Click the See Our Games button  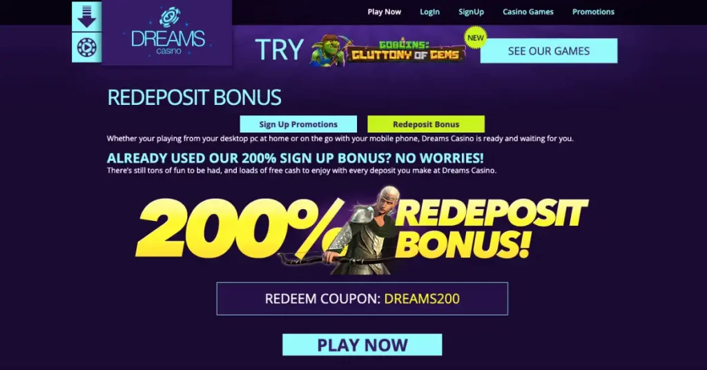point(549,51)
